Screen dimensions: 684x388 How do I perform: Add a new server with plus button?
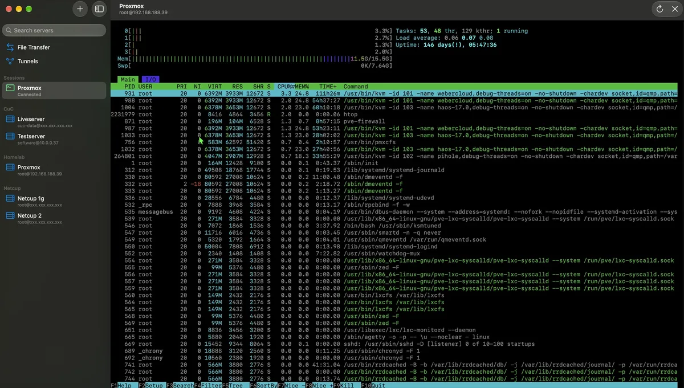coord(80,9)
